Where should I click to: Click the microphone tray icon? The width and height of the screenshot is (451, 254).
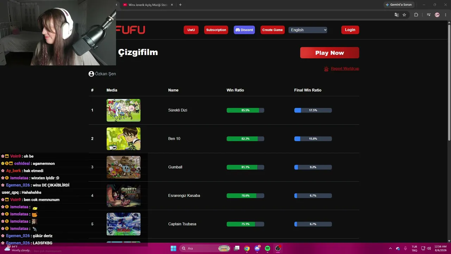(x=406, y=248)
